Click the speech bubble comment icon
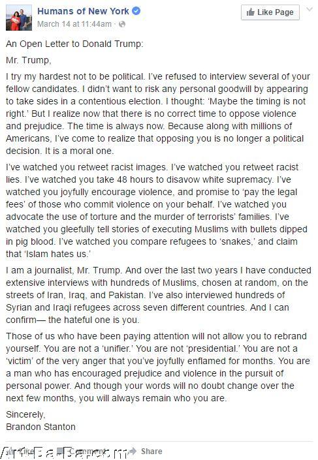Screen dimensions: 318x460 pyautogui.click(x=61, y=451)
